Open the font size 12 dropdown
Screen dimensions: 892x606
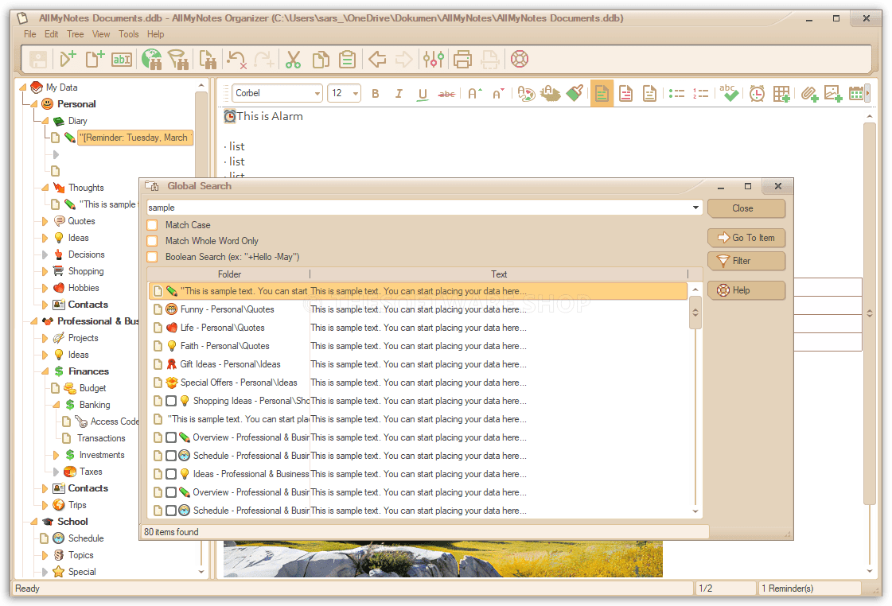[356, 93]
